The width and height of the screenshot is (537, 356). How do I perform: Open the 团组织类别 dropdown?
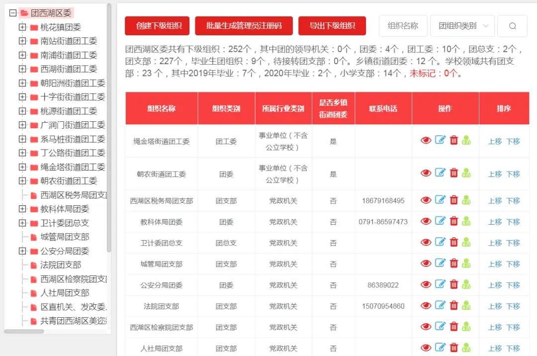462,26
